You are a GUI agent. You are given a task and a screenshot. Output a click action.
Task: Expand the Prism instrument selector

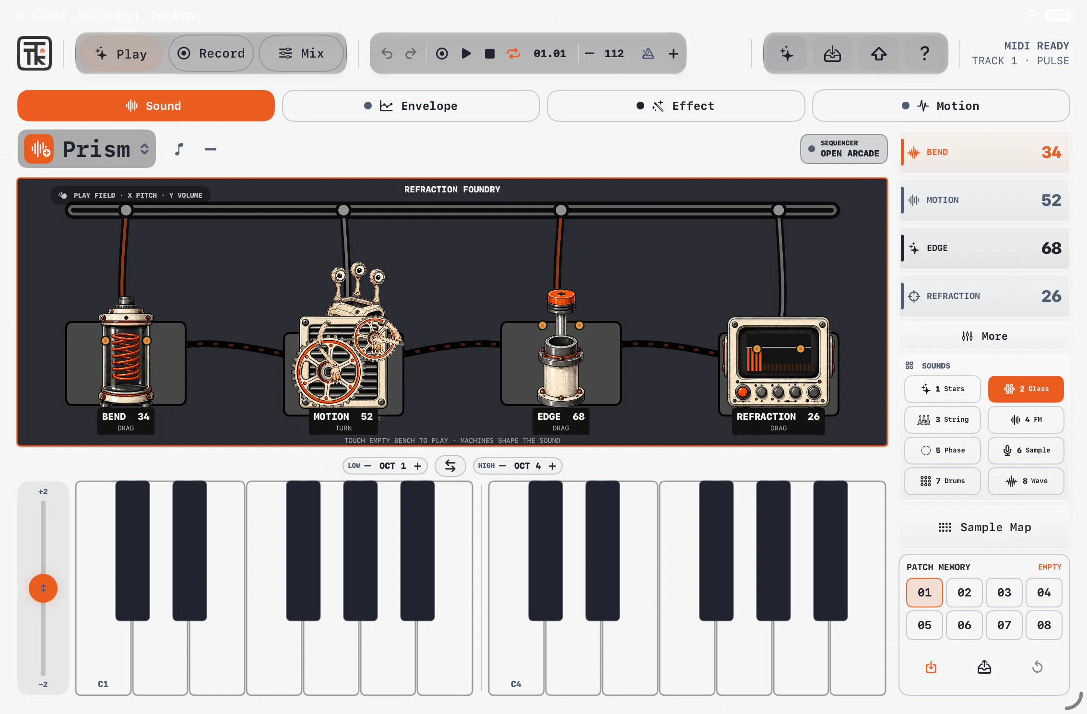tap(87, 149)
